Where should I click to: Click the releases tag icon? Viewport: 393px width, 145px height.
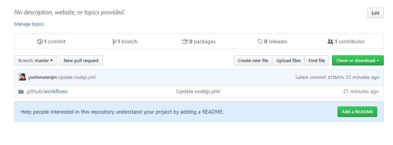pos(260,42)
